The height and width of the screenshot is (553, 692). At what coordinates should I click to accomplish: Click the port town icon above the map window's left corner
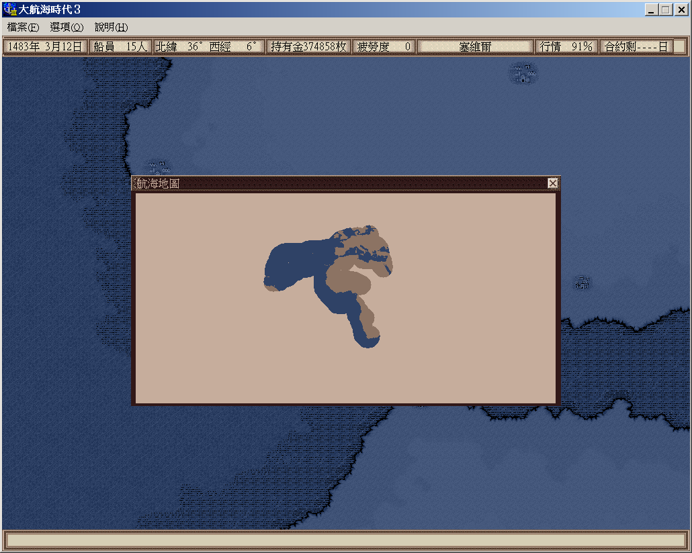[159, 167]
